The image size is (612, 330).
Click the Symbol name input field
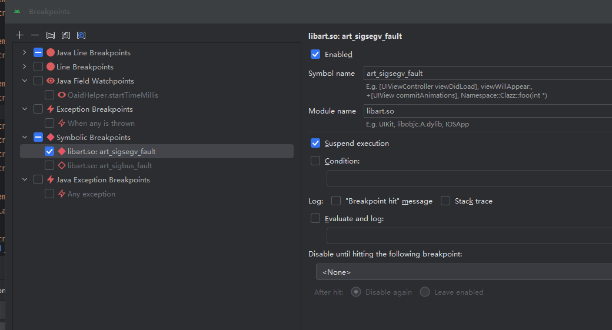[x=487, y=74]
